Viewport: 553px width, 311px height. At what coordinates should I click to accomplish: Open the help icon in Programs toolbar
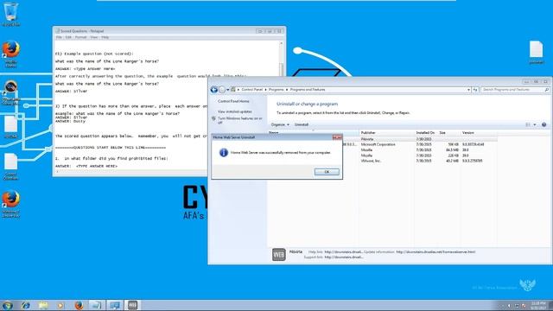click(x=543, y=124)
